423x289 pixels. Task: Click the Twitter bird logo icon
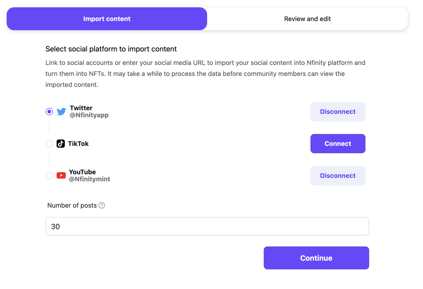(61, 112)
